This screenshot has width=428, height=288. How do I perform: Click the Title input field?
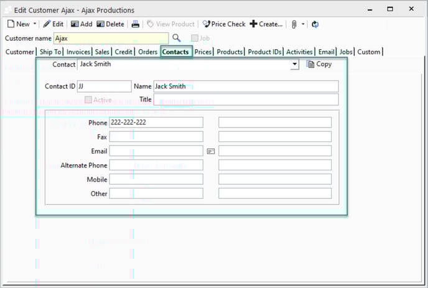[x=246, y=100]
